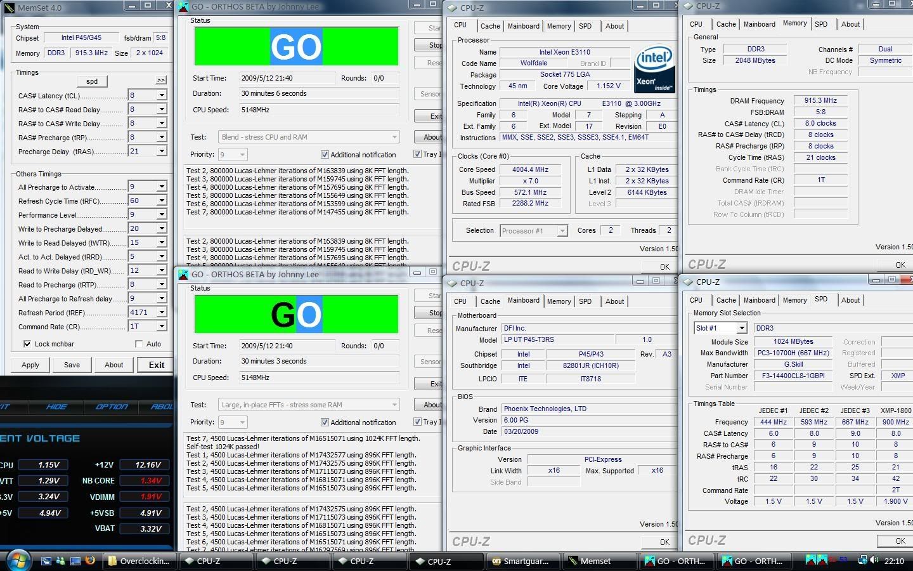Click the title icon of the Blend test ORTHOS window

coord(183,7)
